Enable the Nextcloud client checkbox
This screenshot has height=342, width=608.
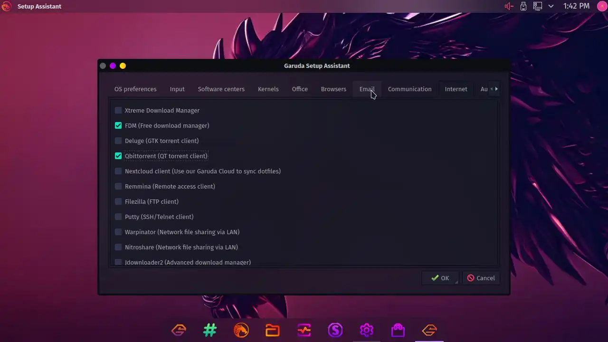[x=118, y=171]
